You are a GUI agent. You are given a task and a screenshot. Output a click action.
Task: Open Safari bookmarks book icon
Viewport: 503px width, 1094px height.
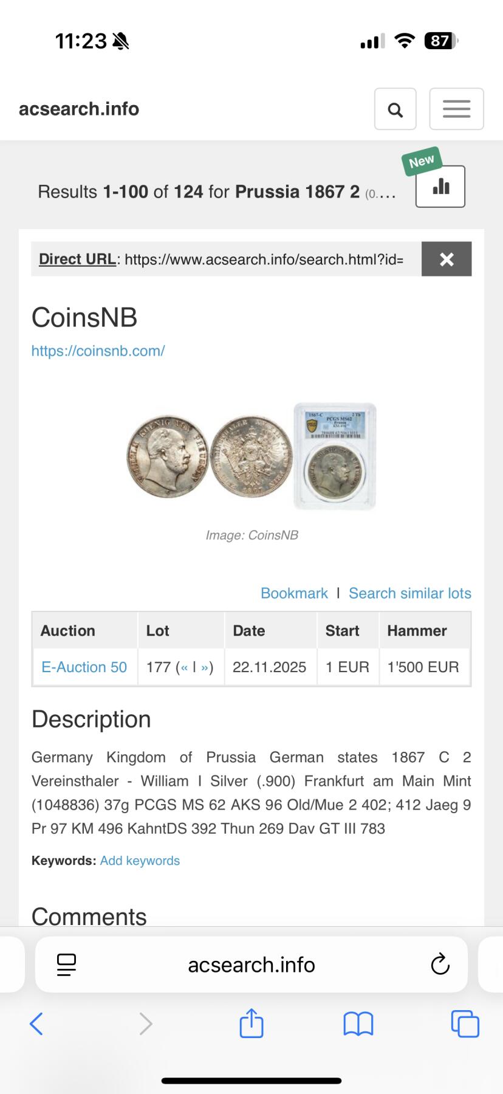[358, 1024]
